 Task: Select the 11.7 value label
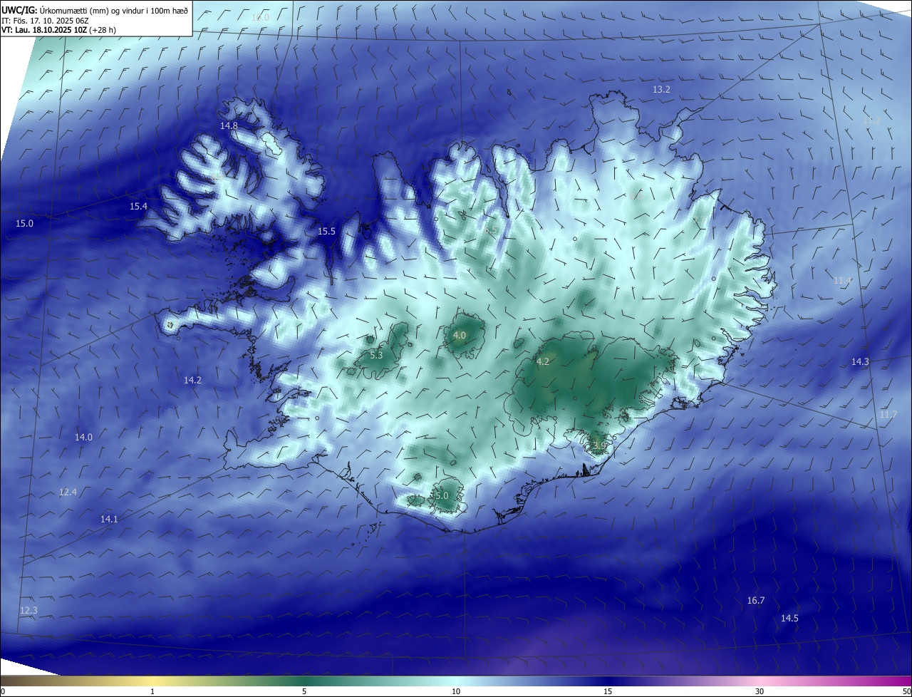pos(888,415)
